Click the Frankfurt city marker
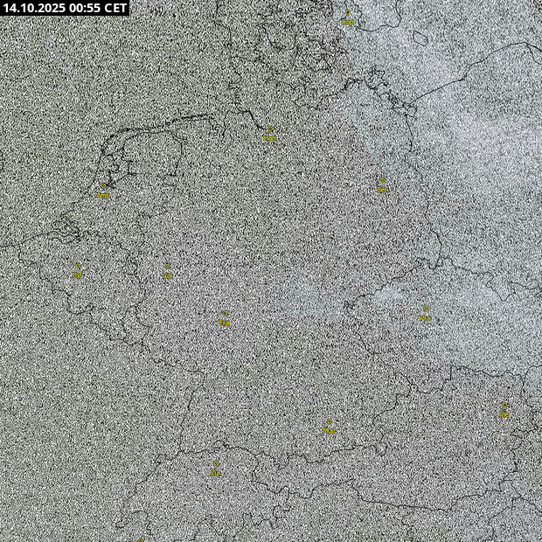Viewport: 542px width, 542px height. click(224, 314)
